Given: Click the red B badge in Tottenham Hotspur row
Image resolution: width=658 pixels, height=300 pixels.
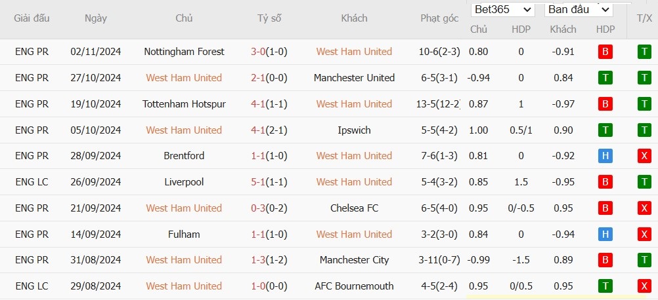Looking at the screenshot, I should (605, 104).
